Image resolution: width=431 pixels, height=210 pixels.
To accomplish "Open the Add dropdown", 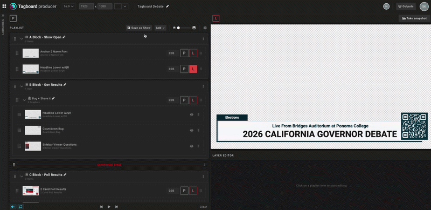I will 160,28.
